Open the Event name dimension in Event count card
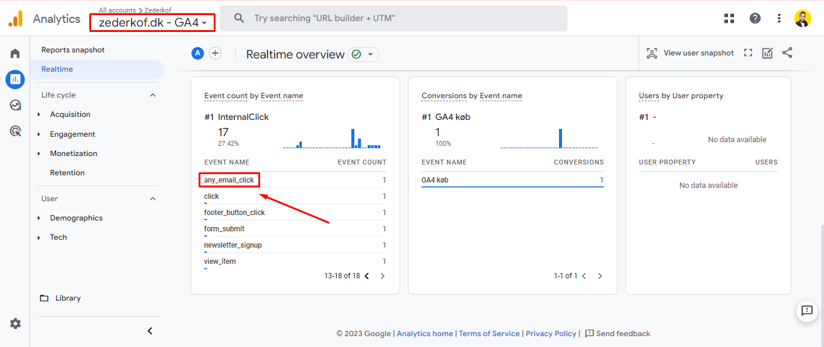Image resolution: width=824 pixels, height=347 pixels. [282, 96]
